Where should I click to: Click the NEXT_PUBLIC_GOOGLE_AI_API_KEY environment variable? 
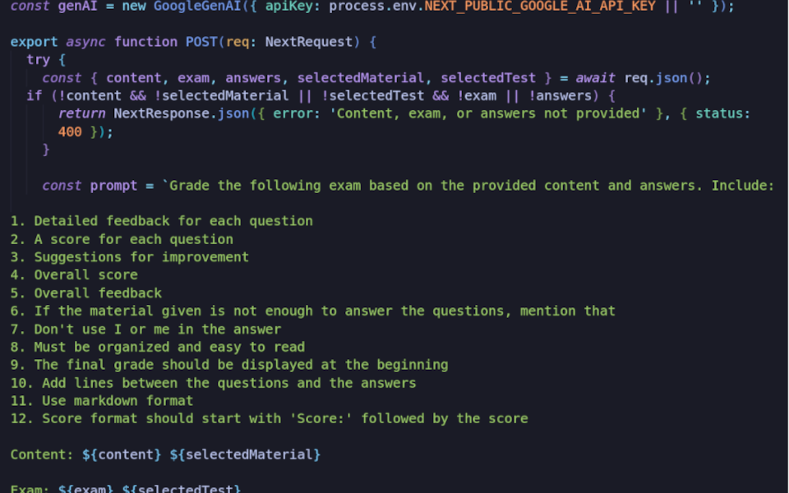pyautogui.click(x=540, y=6)
